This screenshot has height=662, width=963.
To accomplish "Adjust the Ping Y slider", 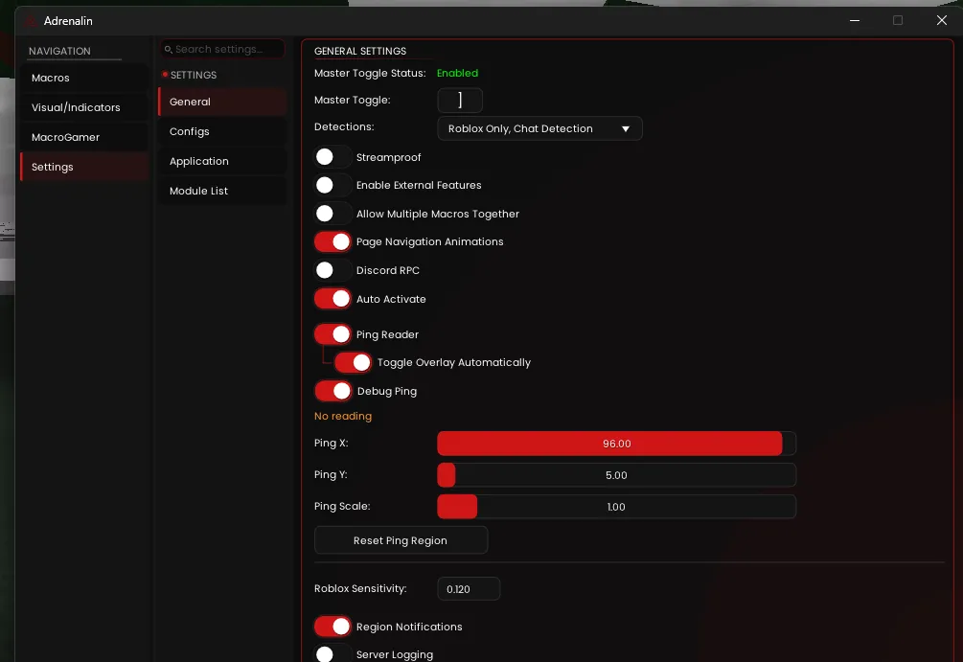I will click(616, 475).
